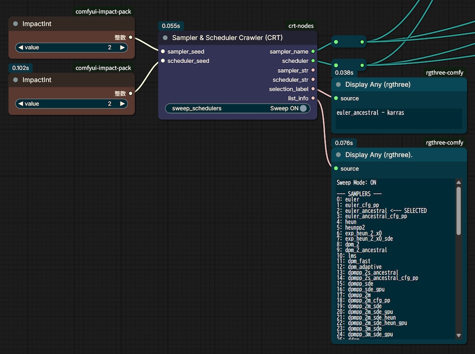Click source port of Display Any showing sampler list

pos(336,168)
